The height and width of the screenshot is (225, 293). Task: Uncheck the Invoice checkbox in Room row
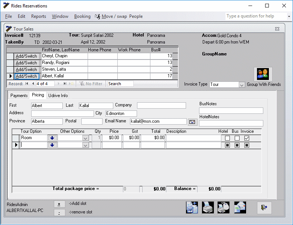pyautogui.click(x=247, y=138)
